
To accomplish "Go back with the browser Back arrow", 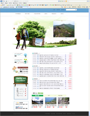I will [1, 1].
